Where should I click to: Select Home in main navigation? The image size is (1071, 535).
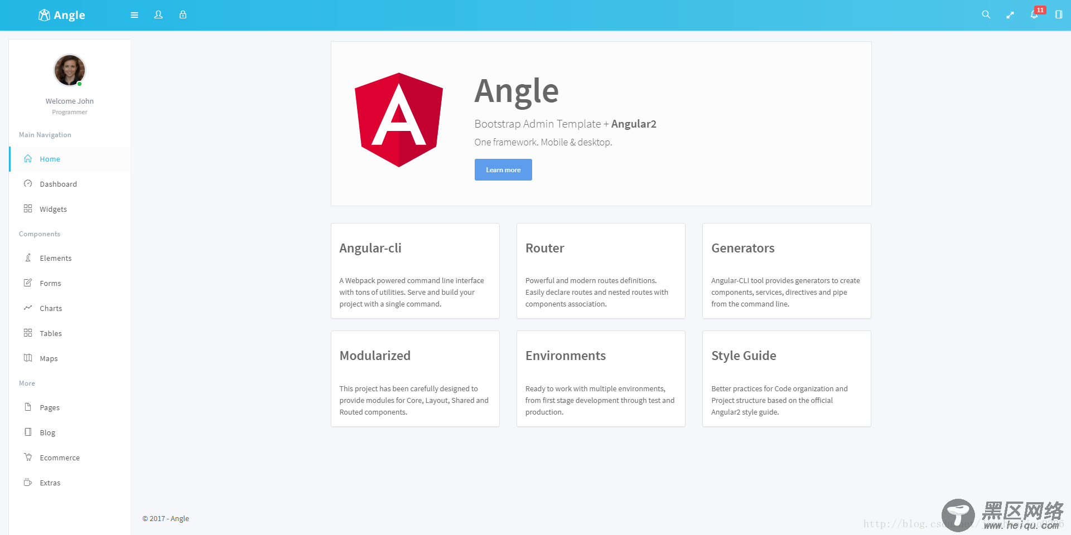[x=70, y=159]
